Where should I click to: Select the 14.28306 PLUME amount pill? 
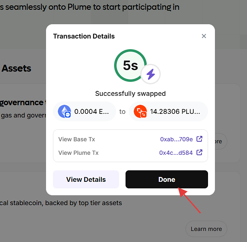click(168, 111)
